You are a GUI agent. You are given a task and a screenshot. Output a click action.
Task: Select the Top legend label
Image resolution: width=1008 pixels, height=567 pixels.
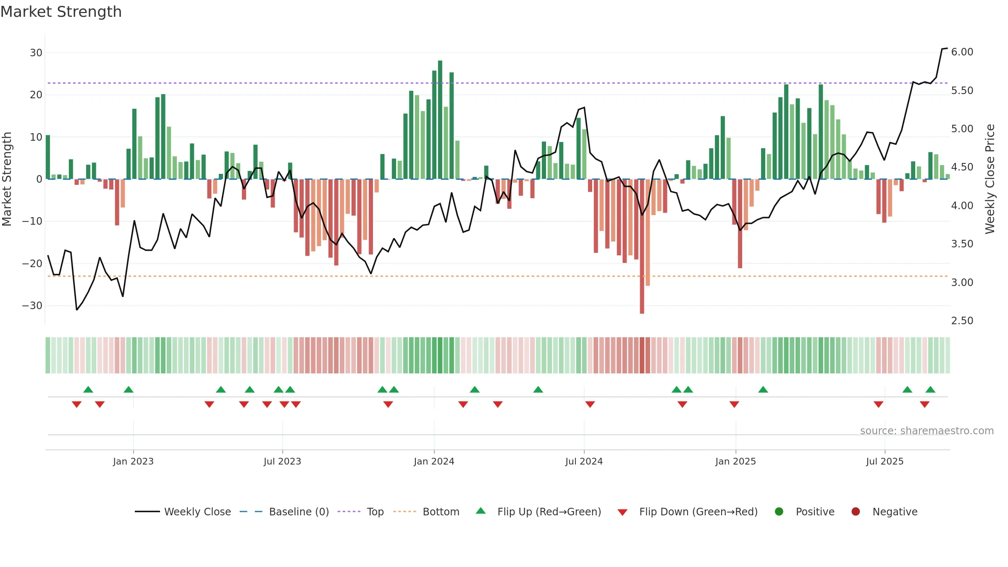click(375, 512)
